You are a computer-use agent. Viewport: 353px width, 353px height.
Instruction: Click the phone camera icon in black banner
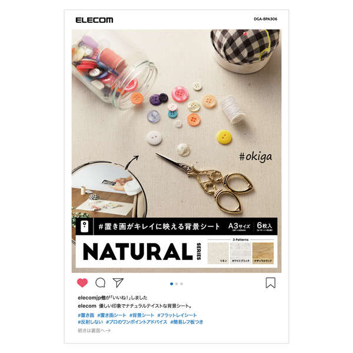(x=84, y=227)
